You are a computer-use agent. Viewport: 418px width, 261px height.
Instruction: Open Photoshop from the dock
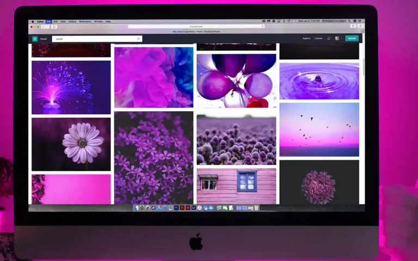176,208
